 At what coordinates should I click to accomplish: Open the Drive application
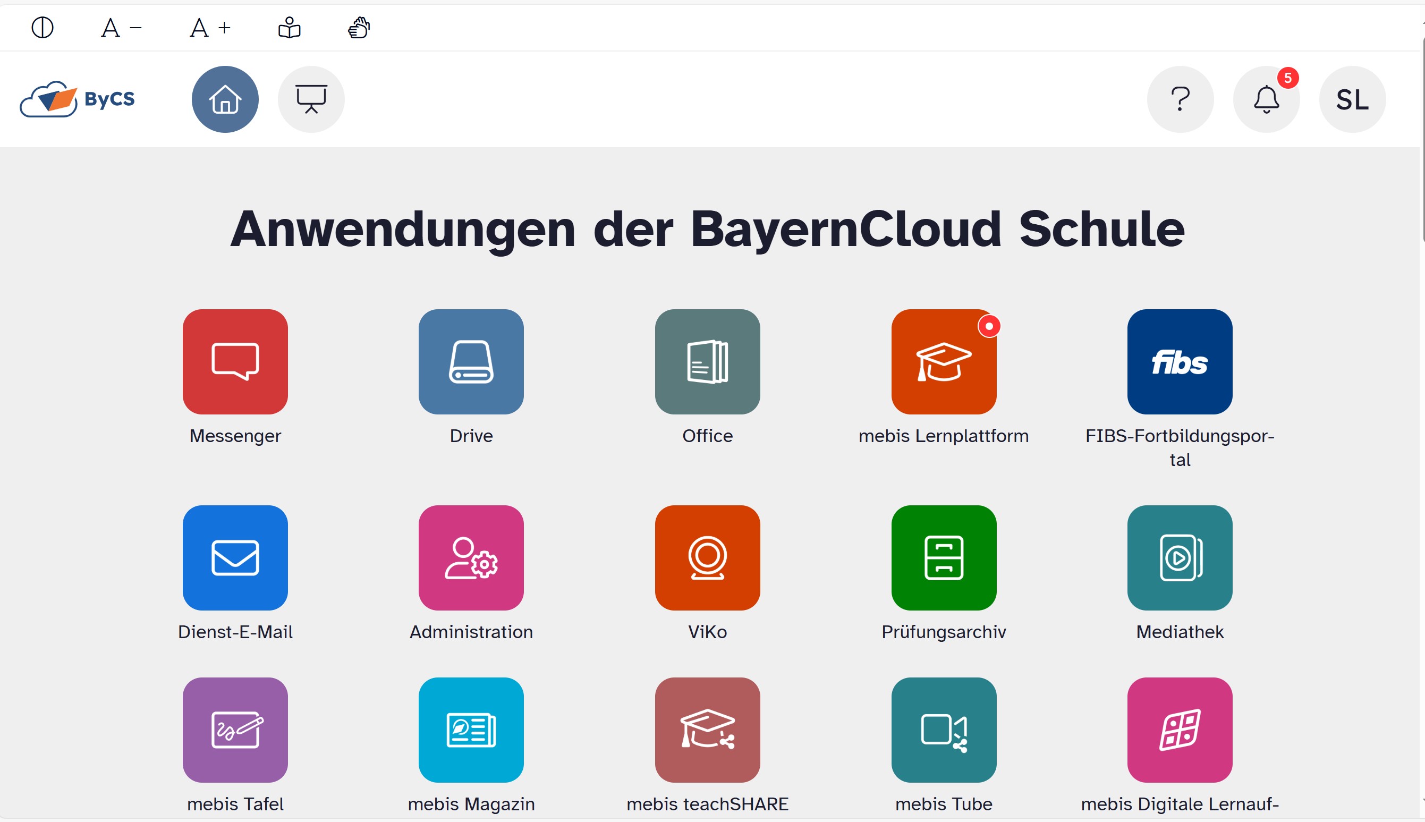[471, 361]
